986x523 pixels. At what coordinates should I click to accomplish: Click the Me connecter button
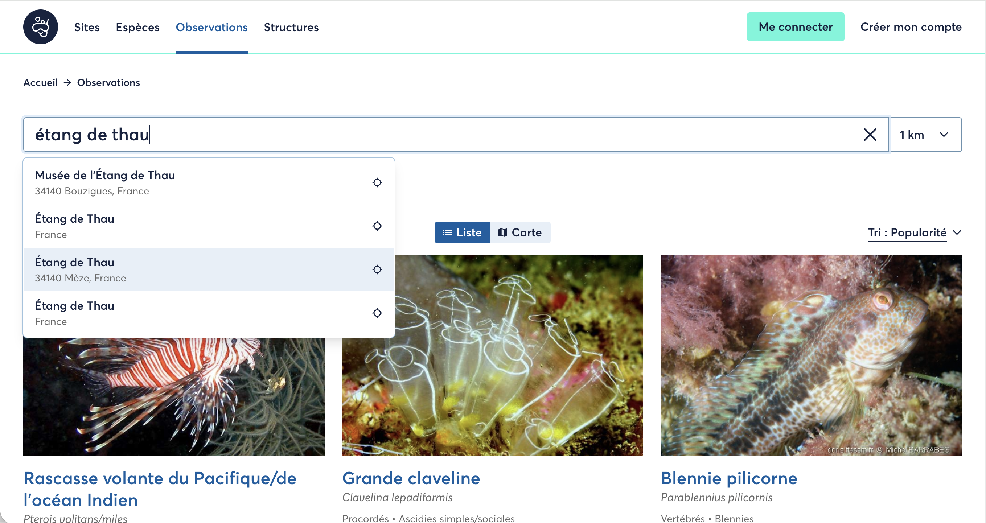point(796,27)
